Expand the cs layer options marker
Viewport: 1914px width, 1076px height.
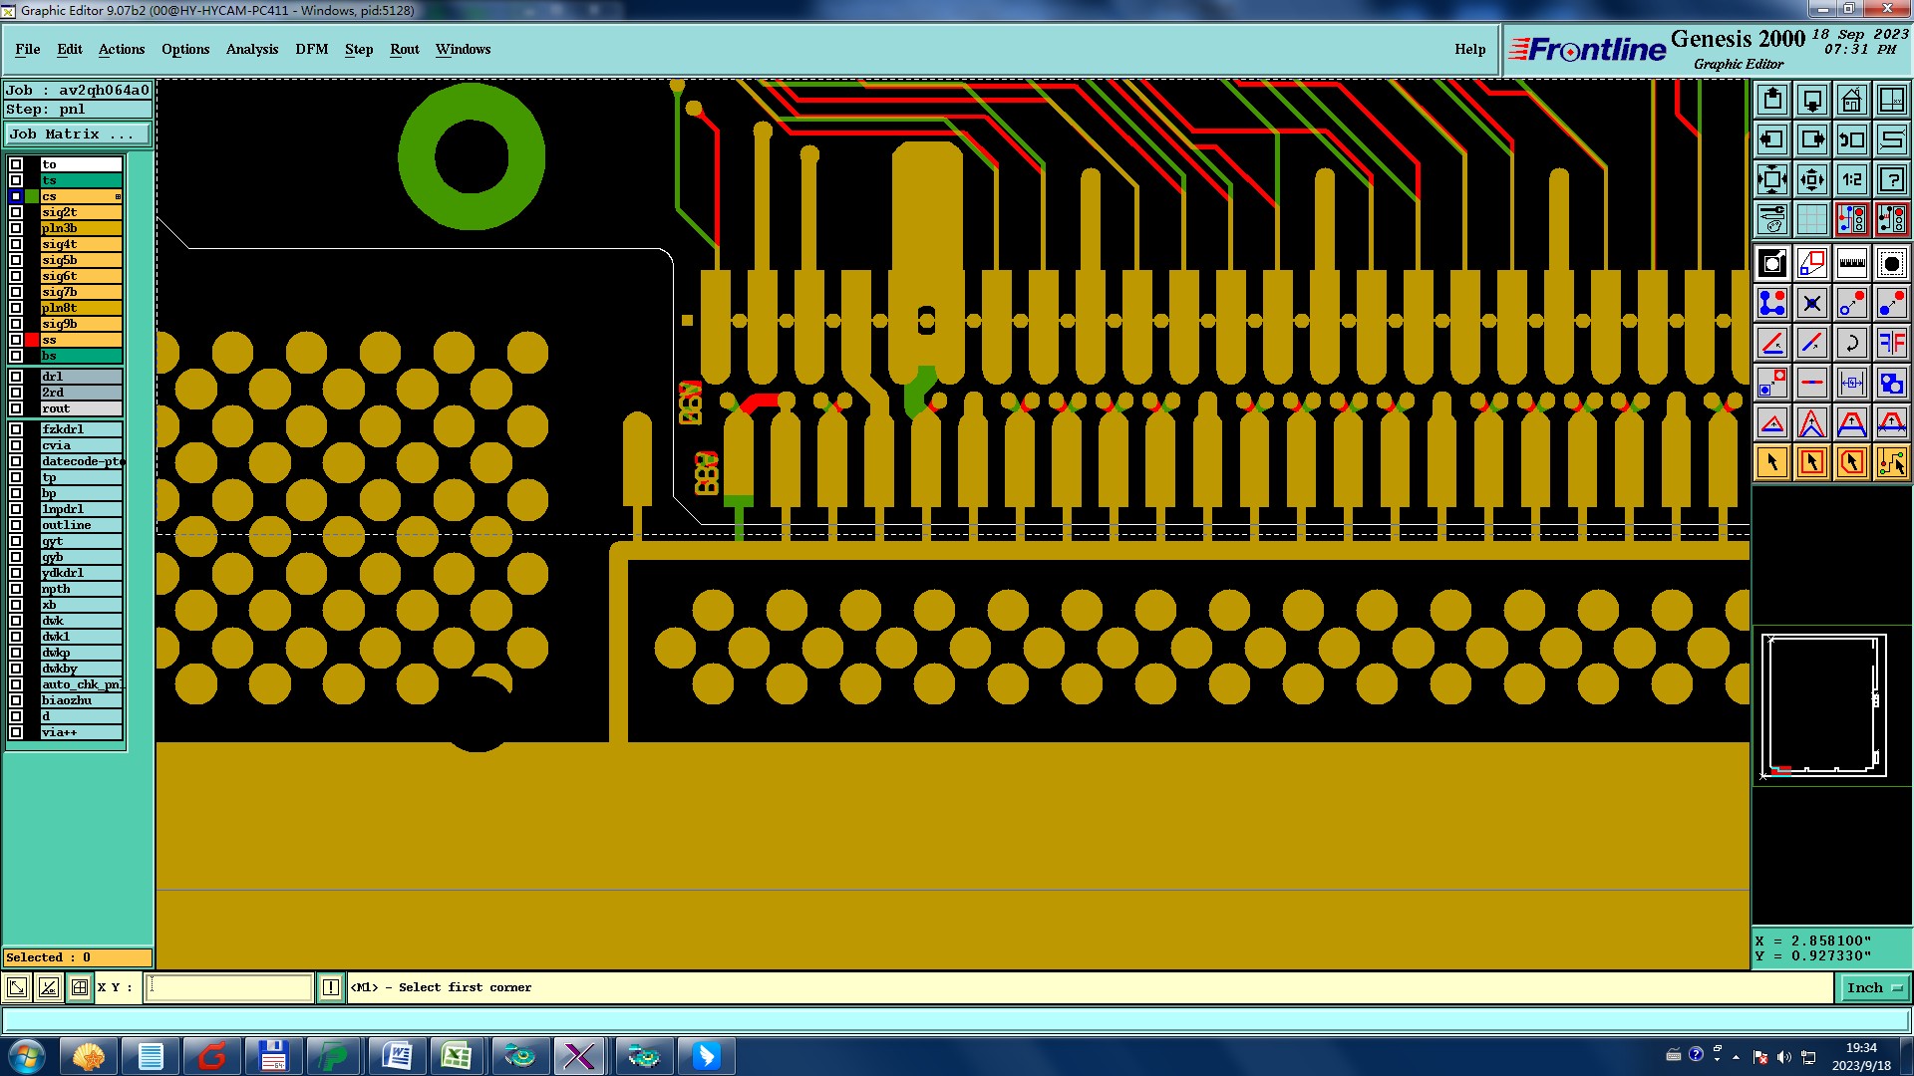[x=118, y=196]
